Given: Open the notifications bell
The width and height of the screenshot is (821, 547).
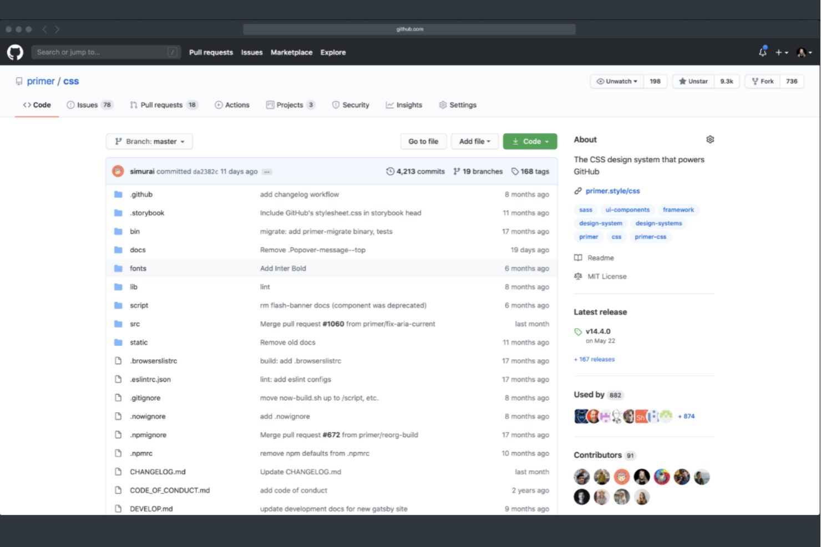Looking at the screenshot, I should [x=762, y=52].
